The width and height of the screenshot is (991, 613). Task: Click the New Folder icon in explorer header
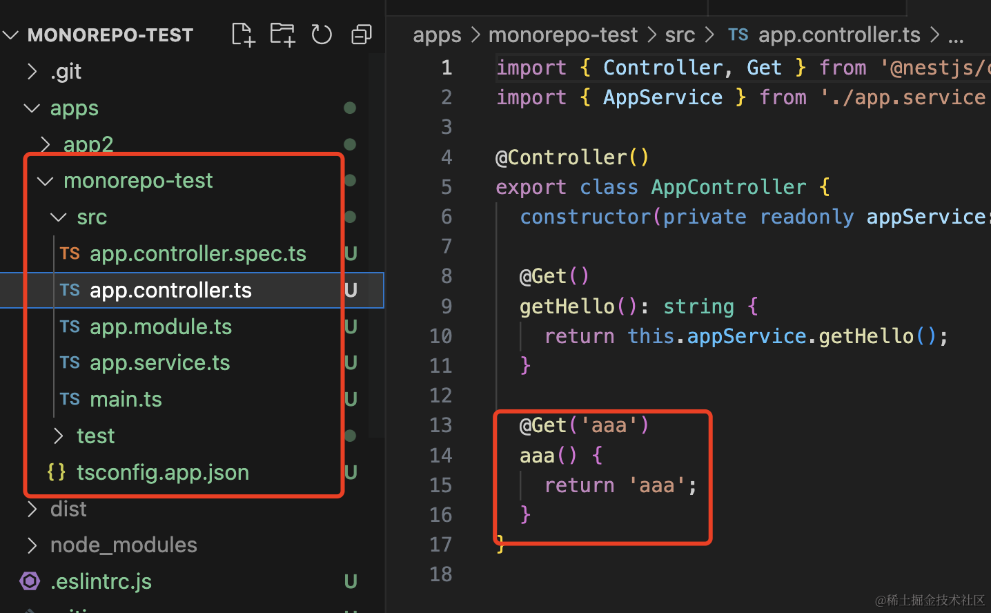pyautogui.click(x=282, y=34)
